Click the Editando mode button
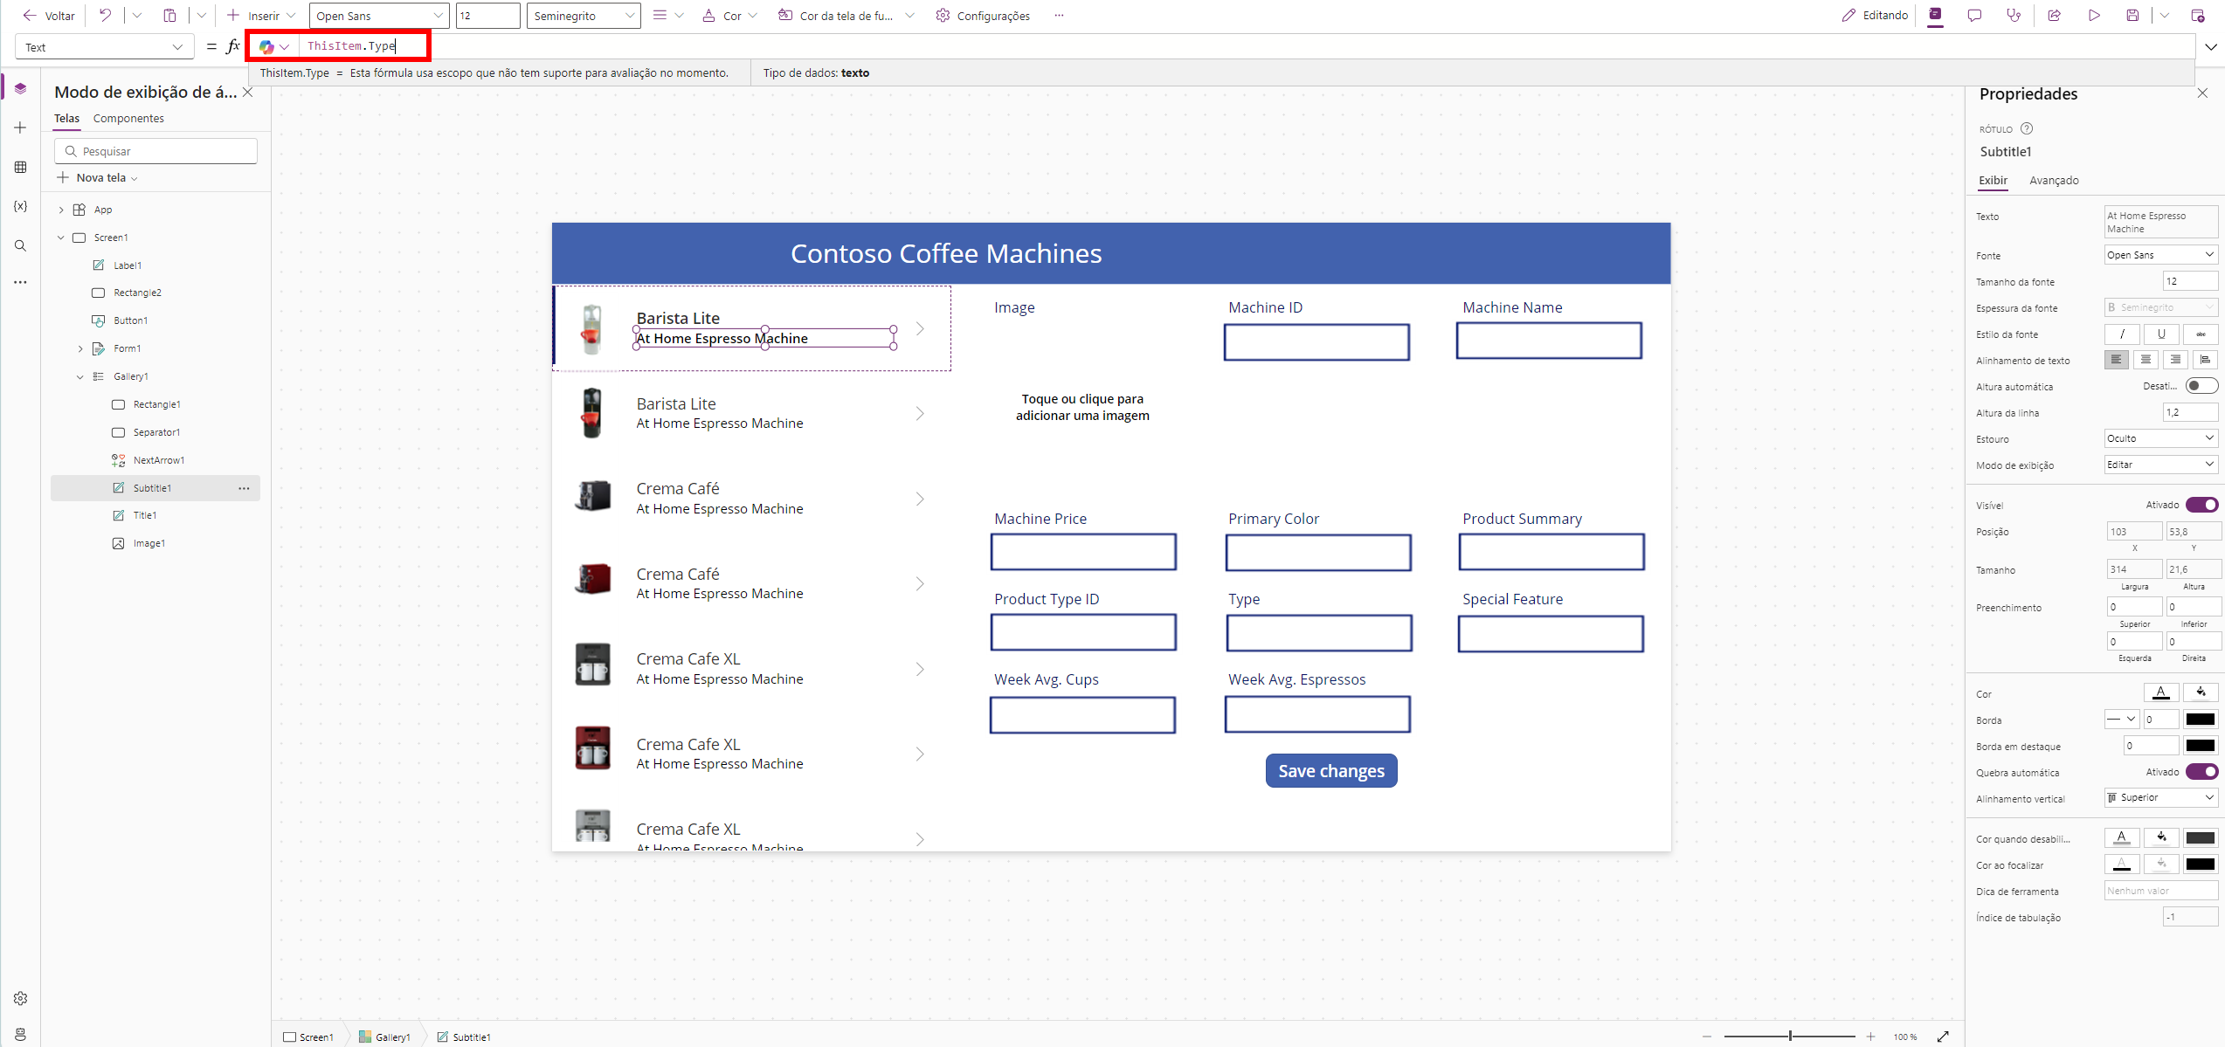Image resolution: width=2225 pixels, height=1047 pixels. coord(1875,15)
